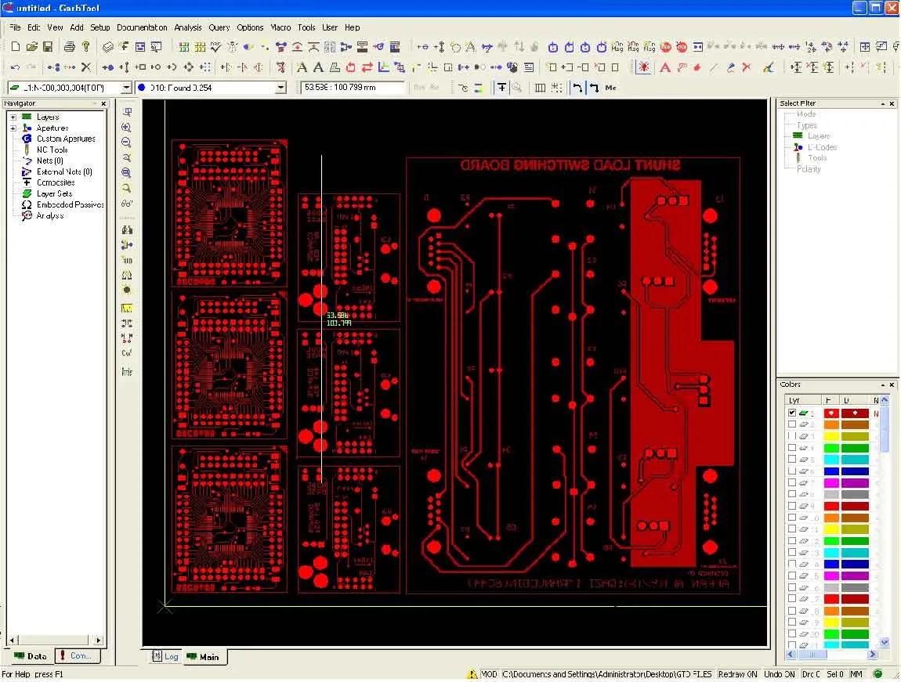
Task: Switch to the Com... tab in Navigator
Action: point(78,655)
